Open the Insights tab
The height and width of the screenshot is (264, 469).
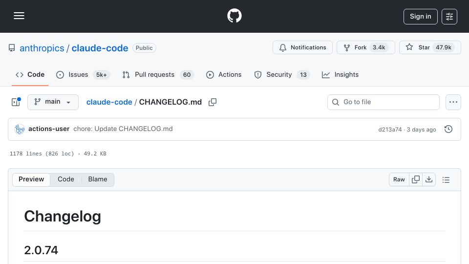pyautogui.click(x=340, y=74)
